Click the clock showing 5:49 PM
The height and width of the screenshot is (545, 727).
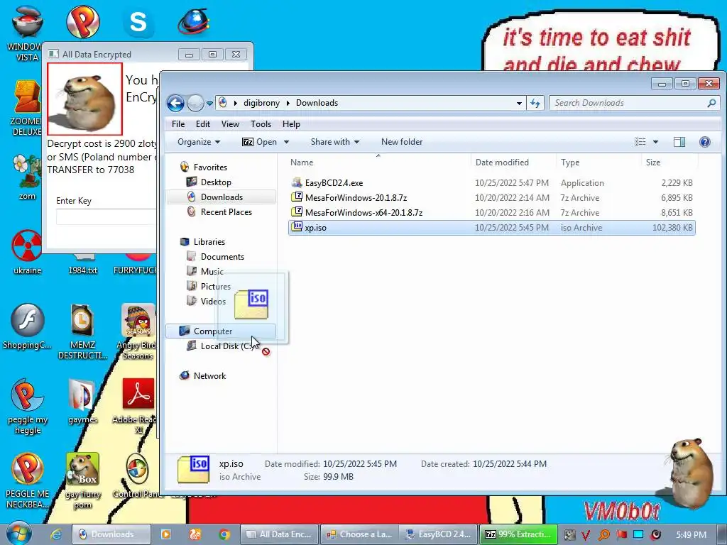pos(691,534)
